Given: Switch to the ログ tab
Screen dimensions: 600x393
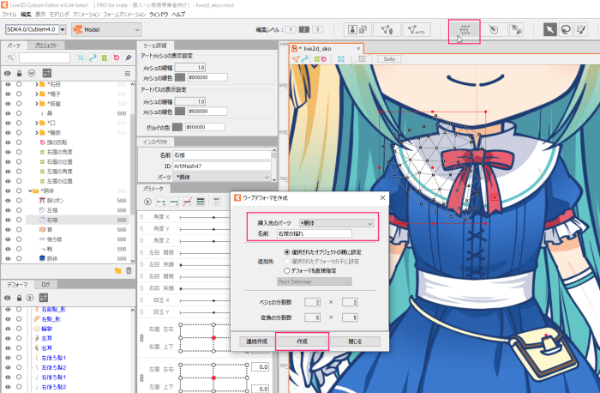Looking at the screenshot, I should (45, 284).
